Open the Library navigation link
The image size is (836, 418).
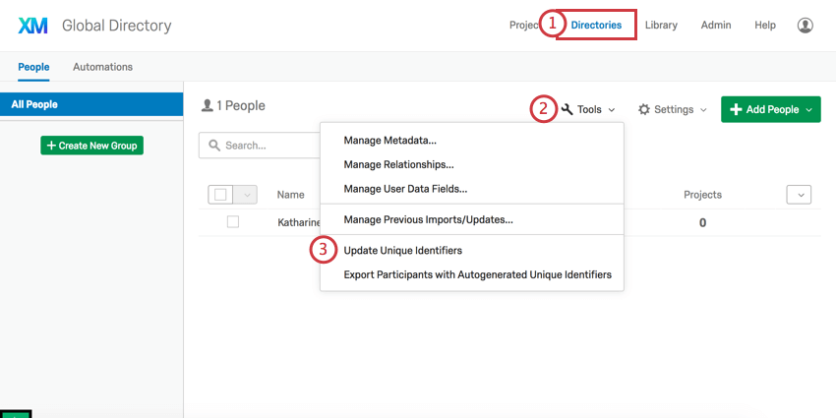click(x=661, y=26)
